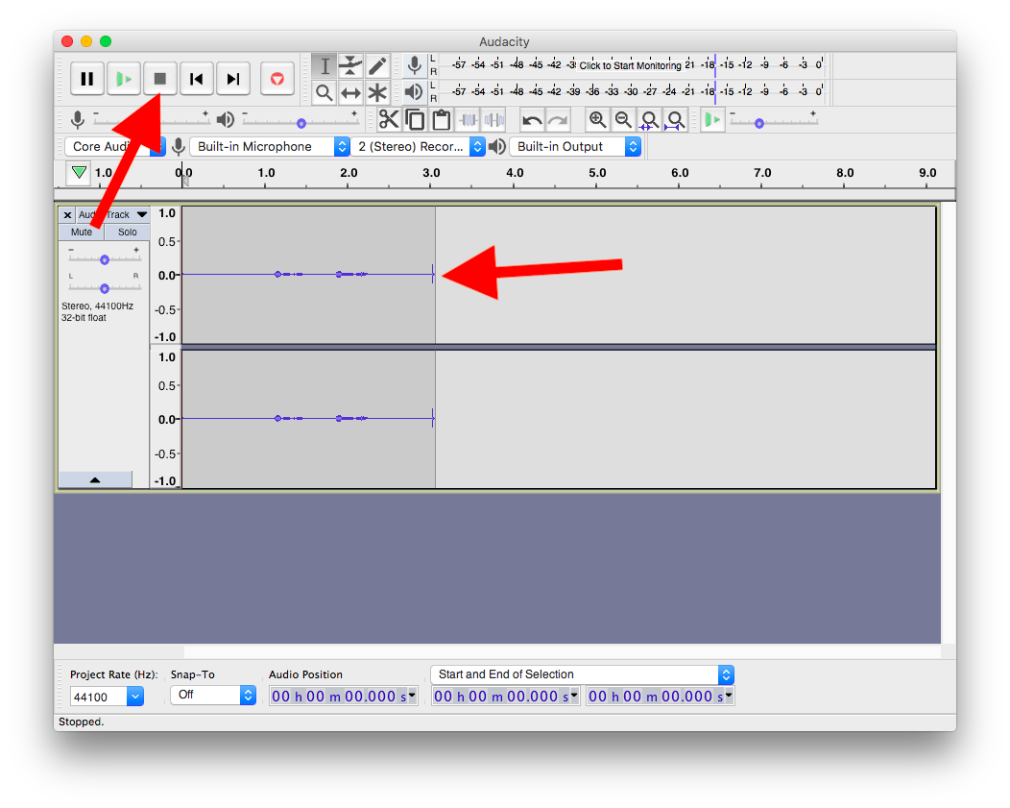Click the Paste clipboard icon
This screenshot has width=1010, height=808.
coord(442,120)
